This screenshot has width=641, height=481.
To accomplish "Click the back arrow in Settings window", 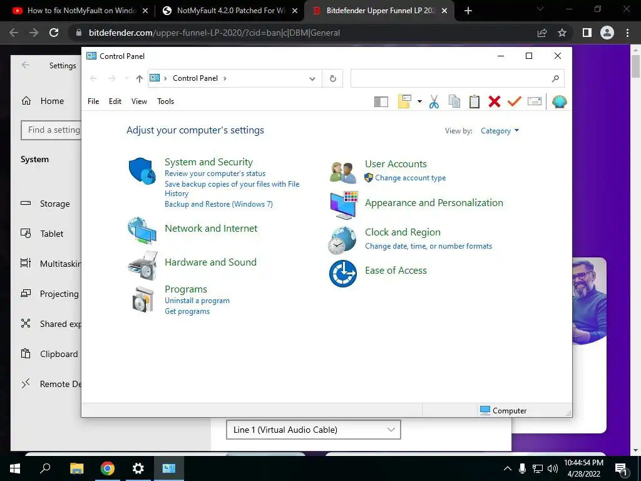I will click(x=26, y=65).
